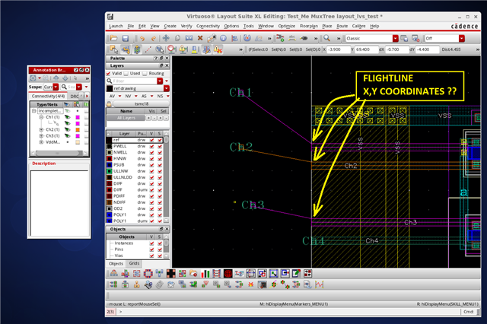The height and width of the screenshot is (324, 487).
Task: Click the red-green bar chart icon
Action: pos(205,273)
